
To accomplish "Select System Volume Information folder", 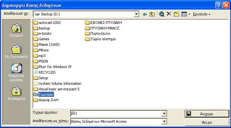I will pyautogui.click(x=57, y=83).
